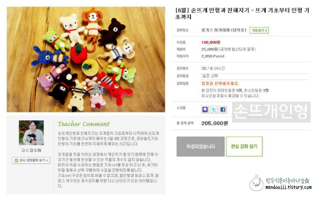Share the class via the Facebook icon
This screenshot has height=199, width=319.
(223, 109)
